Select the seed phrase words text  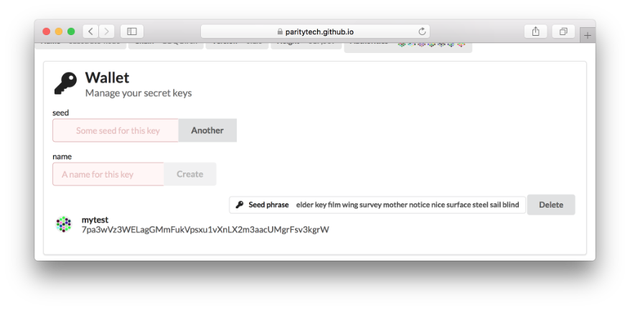point(407,205)
